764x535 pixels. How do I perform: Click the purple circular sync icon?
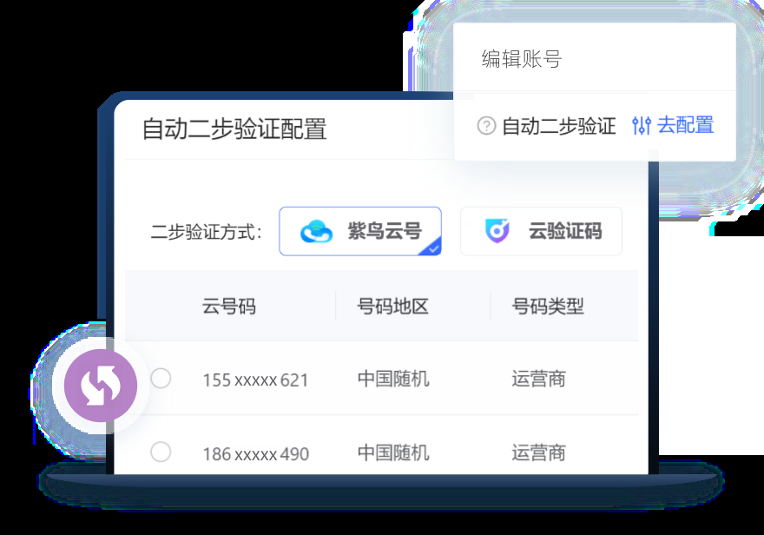pyautogui.click(x=101, y=387)
